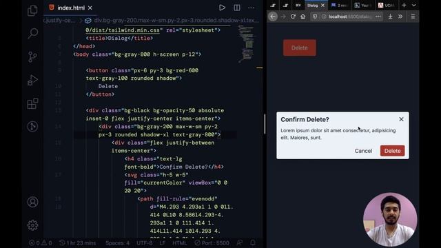The width and height of the screenshot is (441, 248).
Task: Click the code minimap
Action: [246, 43]
